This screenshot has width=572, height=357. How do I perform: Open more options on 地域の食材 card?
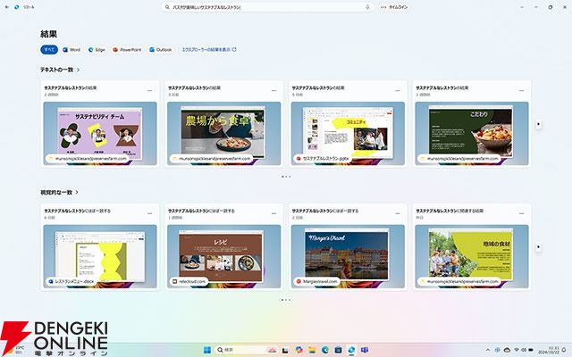tap(522, 212)
